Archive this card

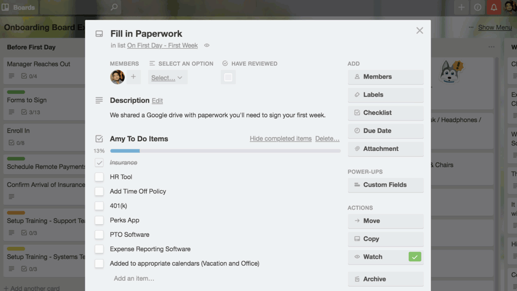[386, 279]
